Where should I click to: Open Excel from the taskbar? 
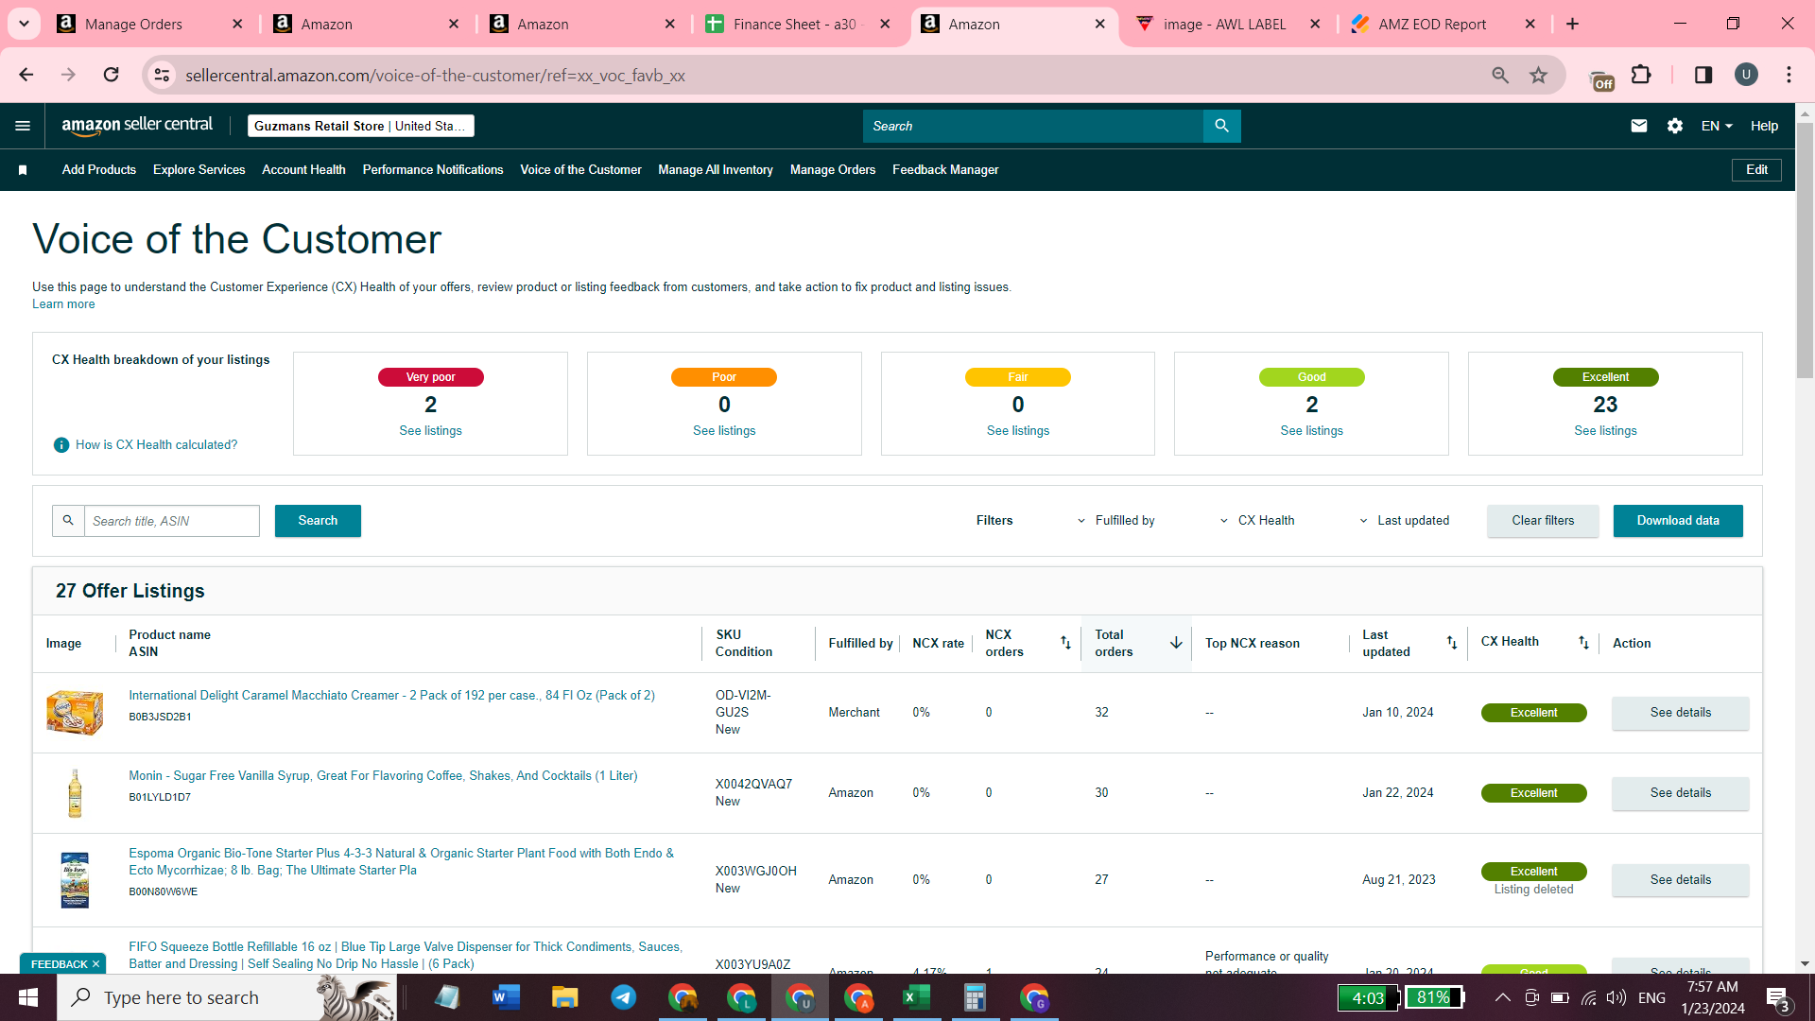click(x=917, y=997)
